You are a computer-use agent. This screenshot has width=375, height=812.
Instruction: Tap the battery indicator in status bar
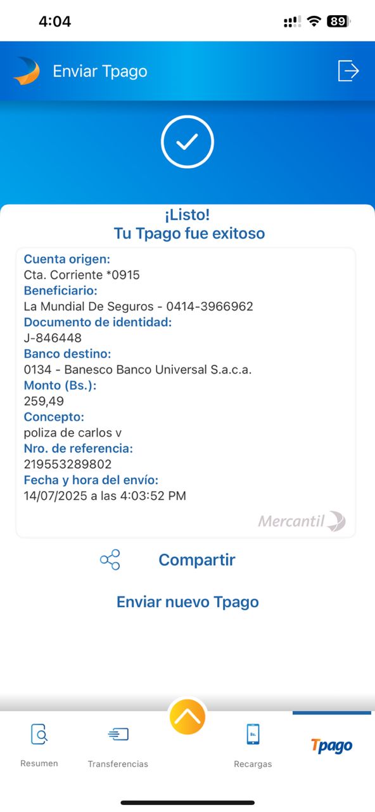[339, 22]
